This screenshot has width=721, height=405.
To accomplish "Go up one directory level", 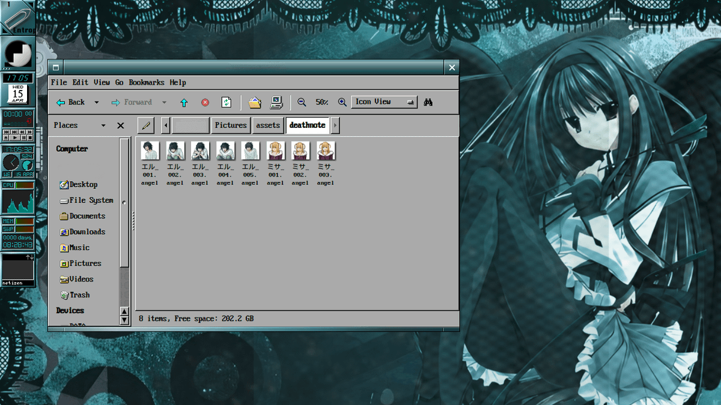I will 184,102.
